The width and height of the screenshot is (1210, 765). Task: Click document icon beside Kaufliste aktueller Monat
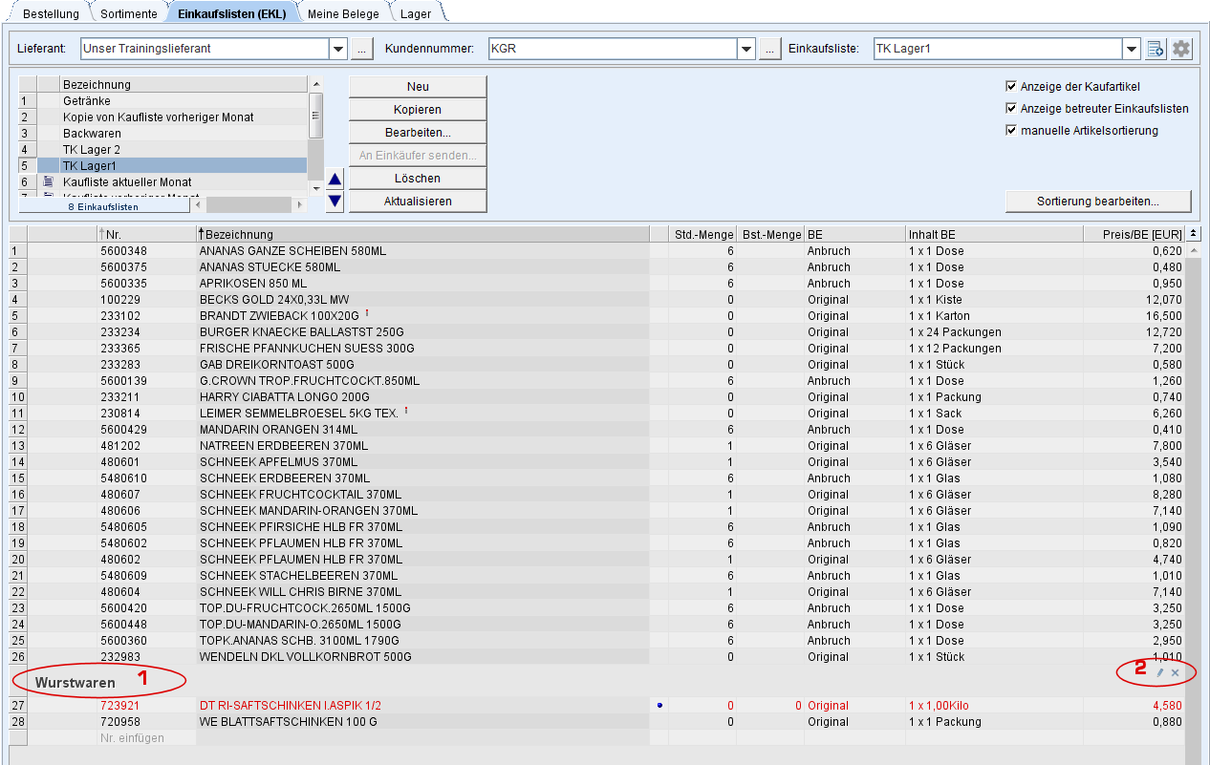(48, 182)
